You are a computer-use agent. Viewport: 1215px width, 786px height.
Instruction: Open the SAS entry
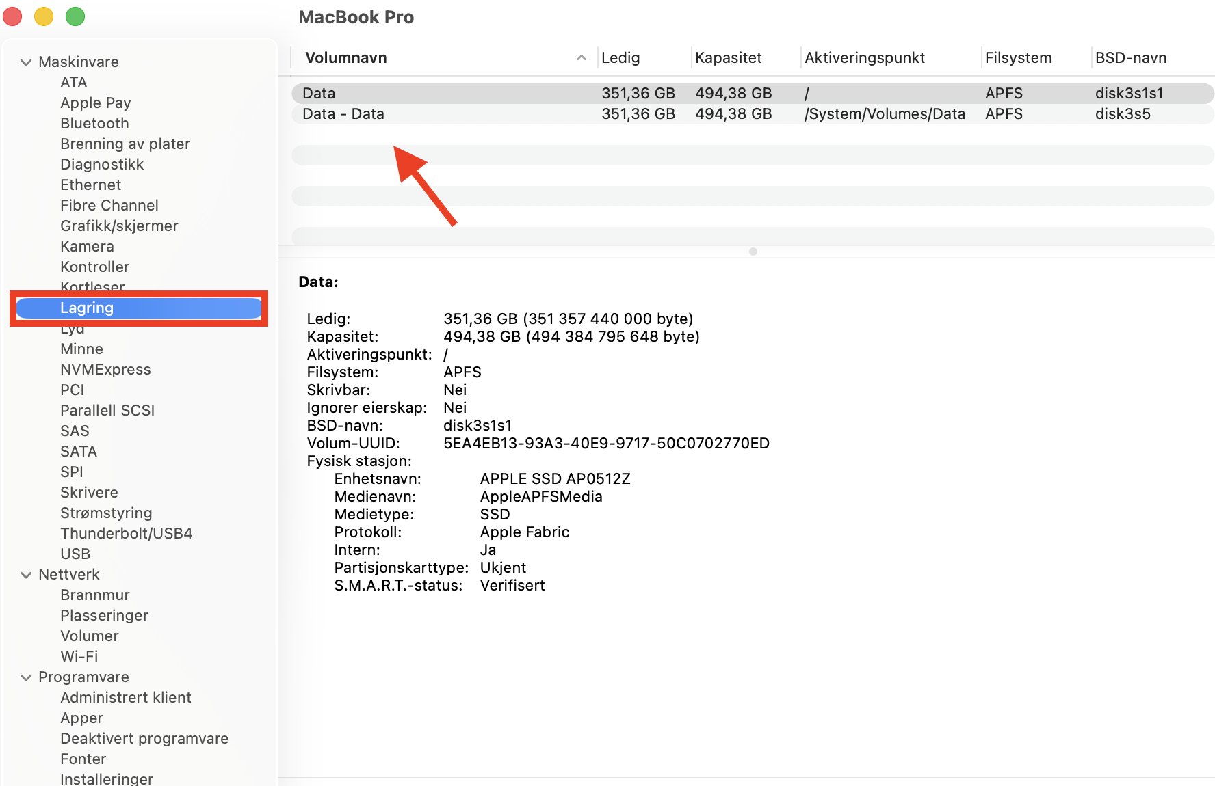click(x=75, y=431)
